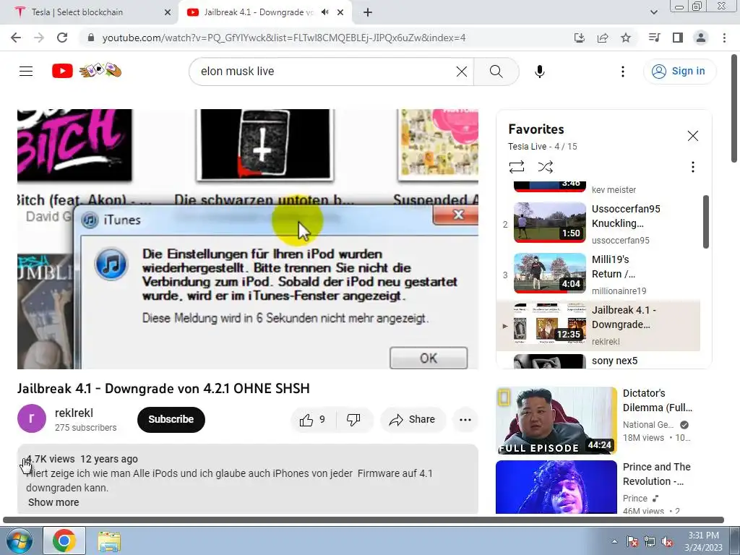
Task: Open the YouTube hamburger guide menu
Action: click(x=26, y=72)
